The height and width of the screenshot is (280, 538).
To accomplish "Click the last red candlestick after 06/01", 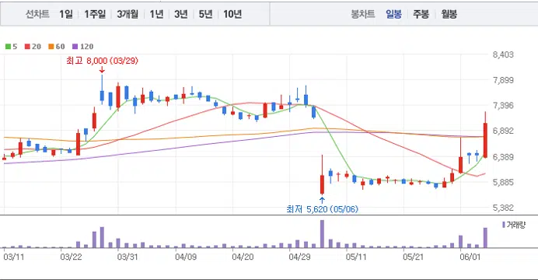I will [485, 135].
